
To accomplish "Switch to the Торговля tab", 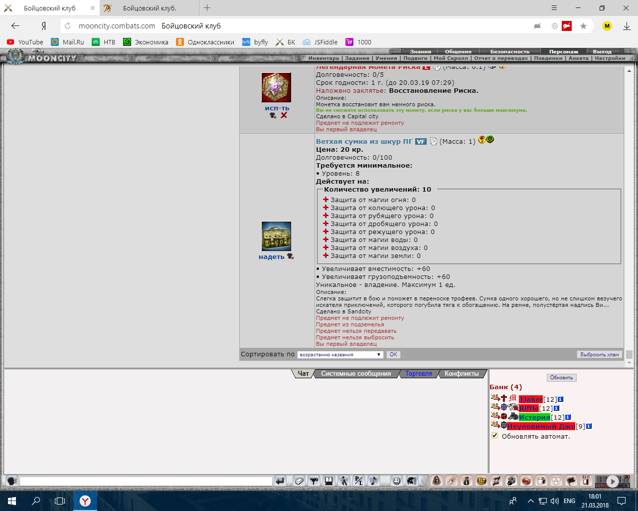I will [419, 374].
